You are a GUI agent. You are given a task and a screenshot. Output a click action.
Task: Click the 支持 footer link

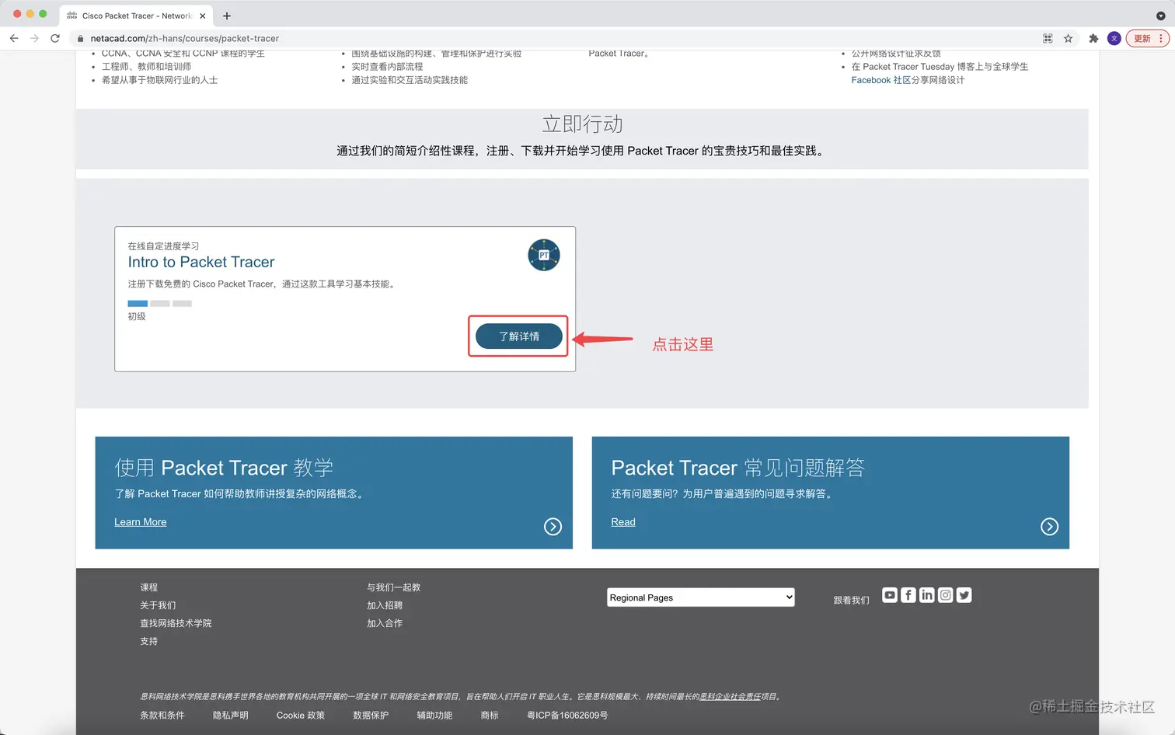[x=149, y=641]
